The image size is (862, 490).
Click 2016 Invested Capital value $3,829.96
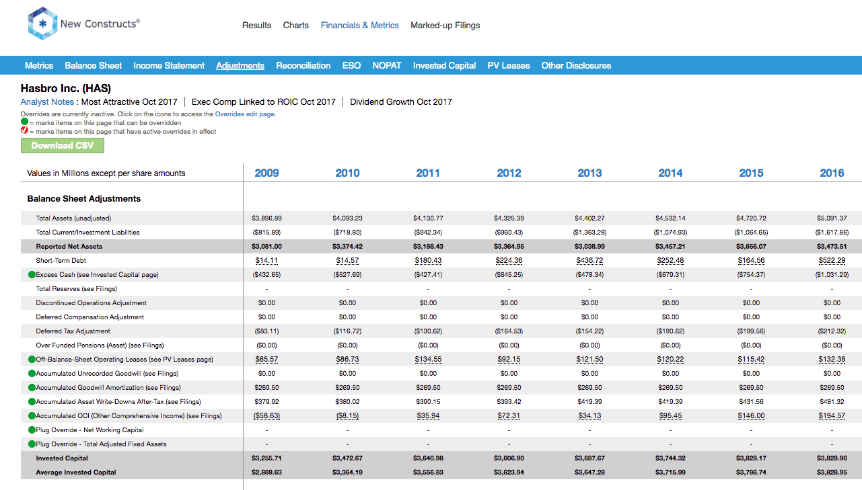coord(832,458)
